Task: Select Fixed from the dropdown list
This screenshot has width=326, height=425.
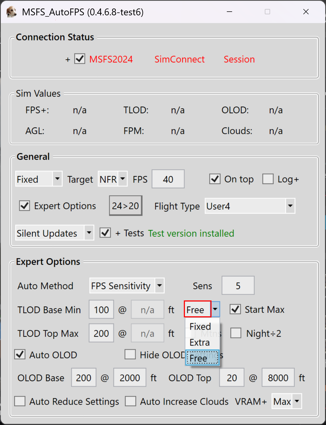Action: [202, 326]
